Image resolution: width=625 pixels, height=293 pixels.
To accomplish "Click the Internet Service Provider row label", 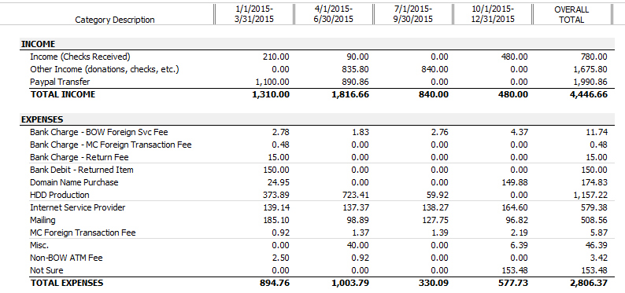I will [x=78, y=207].
